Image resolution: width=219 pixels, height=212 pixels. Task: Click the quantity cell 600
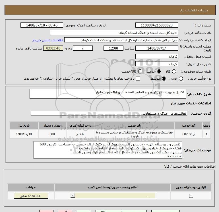52,134
